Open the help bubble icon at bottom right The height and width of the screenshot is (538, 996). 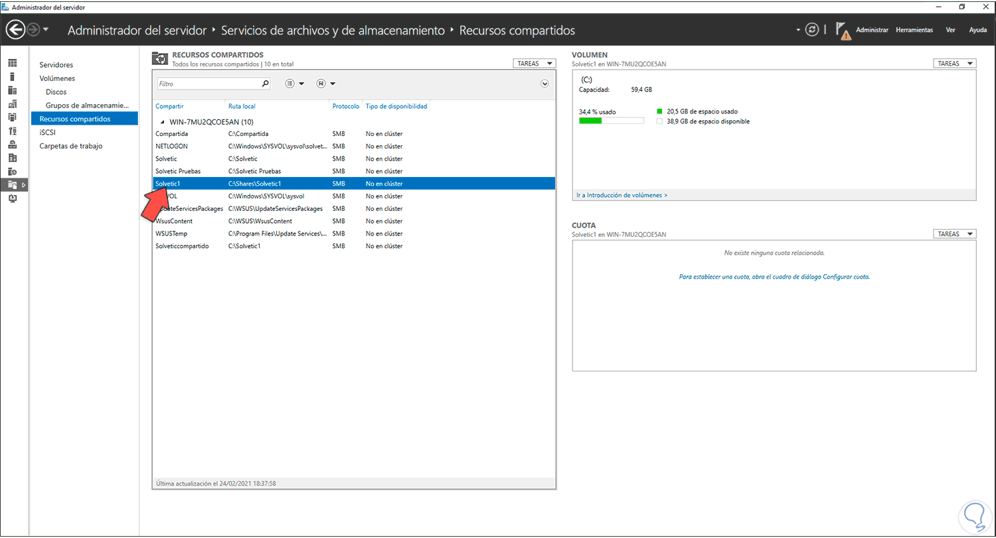coord(975,516)
